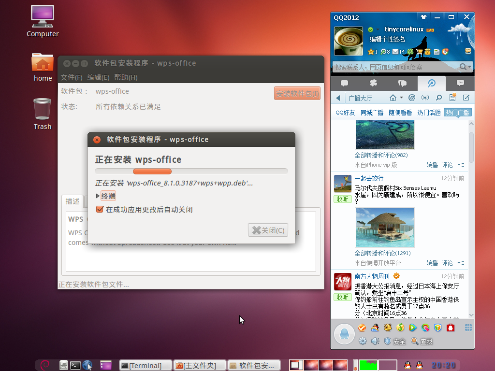Expand the 终端 terminal details
Image resolution: width=495 pixels, height=371 pixels.
click(x=106, y=196)
